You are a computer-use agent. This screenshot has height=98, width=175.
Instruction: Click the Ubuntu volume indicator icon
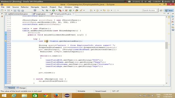pos(150,2)
